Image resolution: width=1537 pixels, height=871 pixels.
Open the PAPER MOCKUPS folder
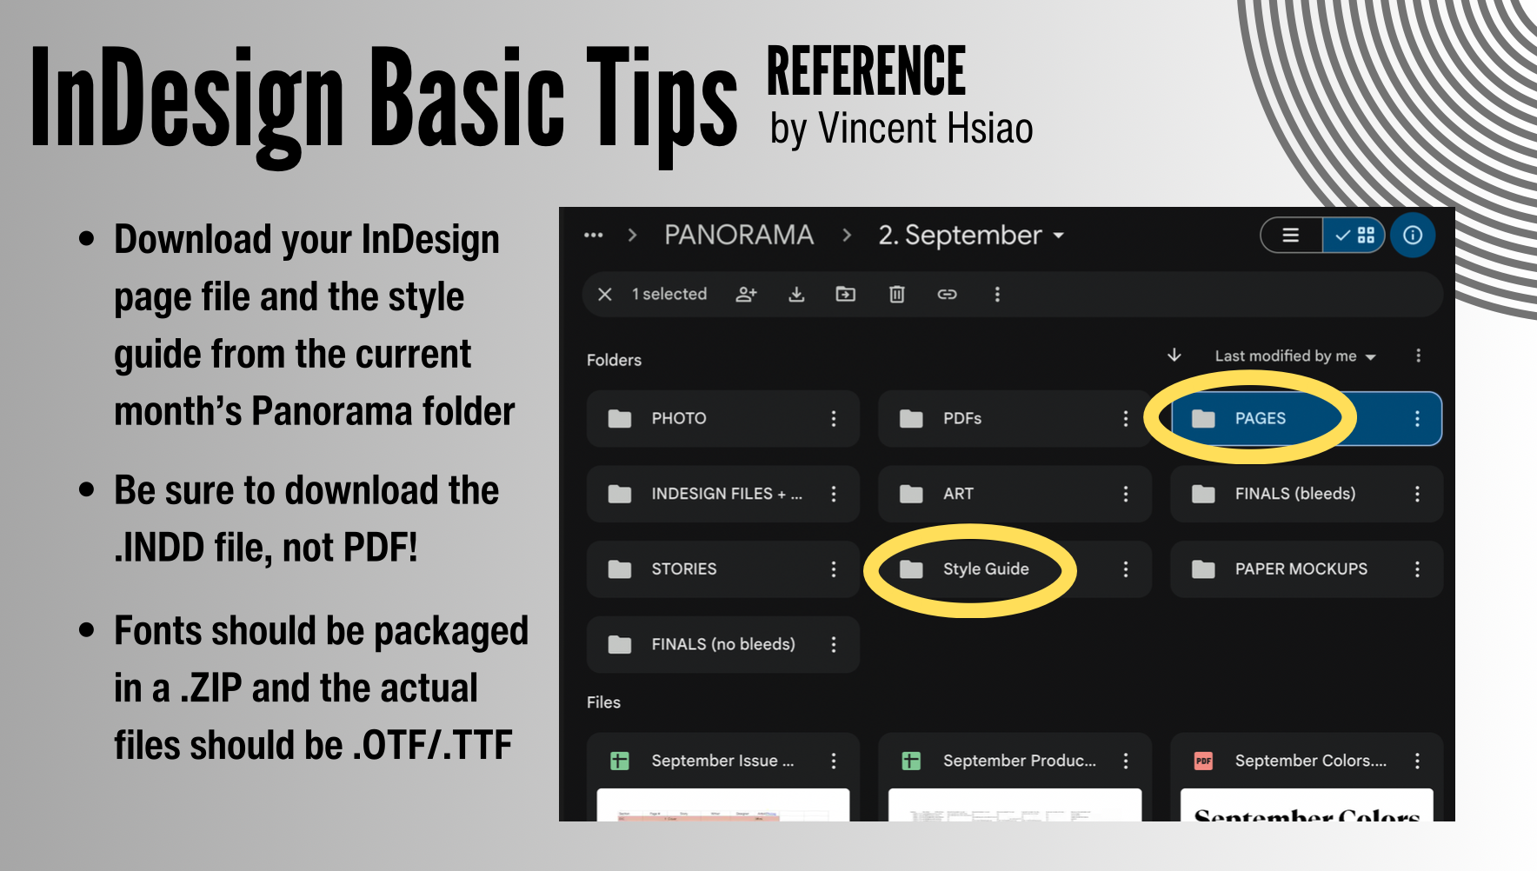1306,569
